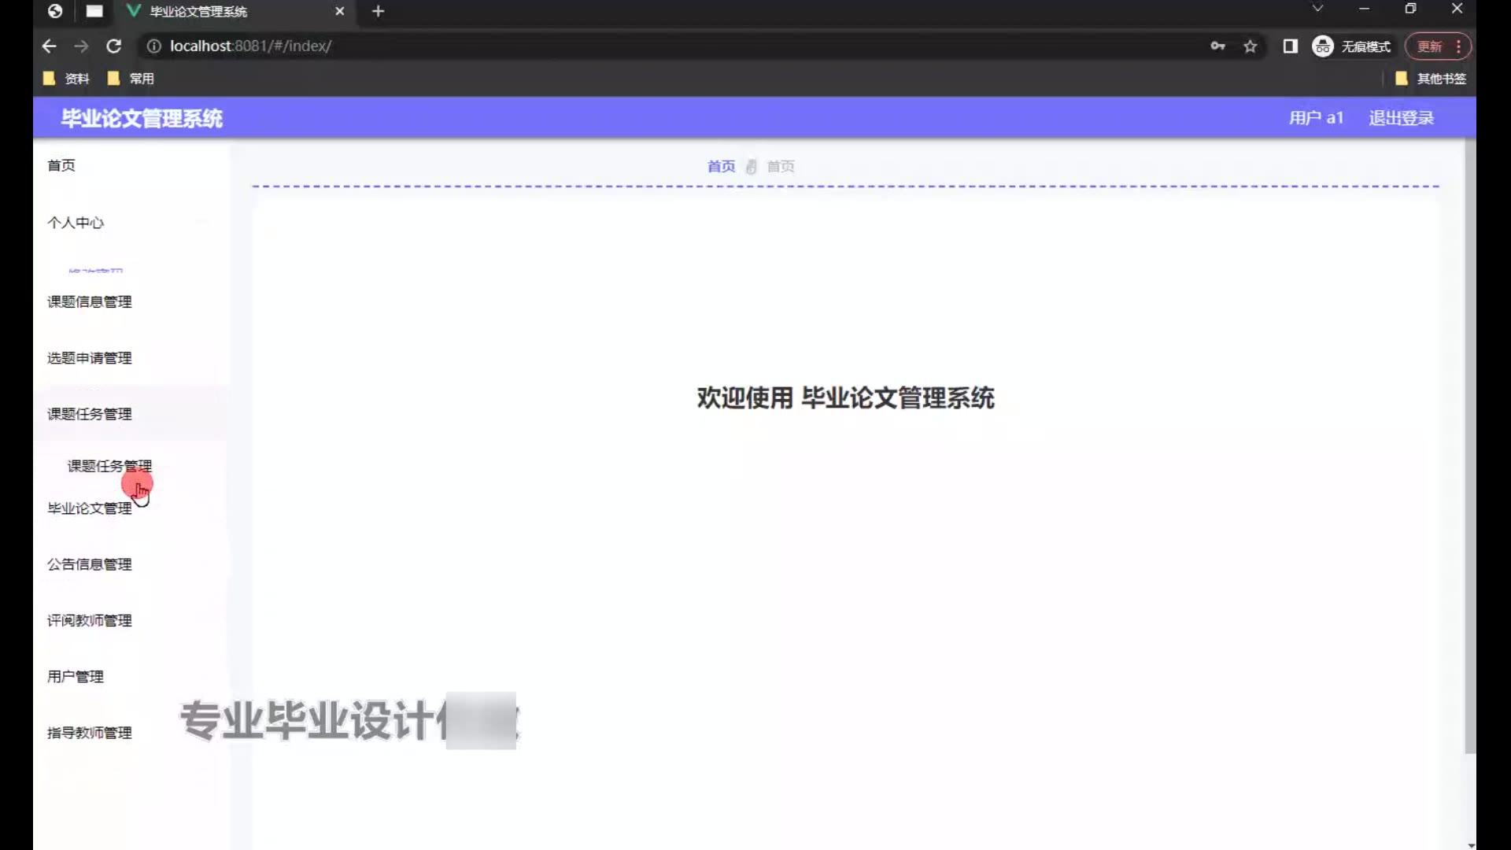This screenshot has height=850, width=1511.
Task: Click the browser forward arrow
Action: pyautogui.click(x=81, y=46)
